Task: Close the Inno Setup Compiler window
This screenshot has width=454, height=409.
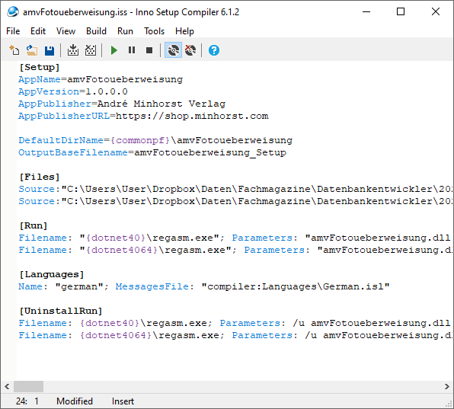Action: [436, 12]
